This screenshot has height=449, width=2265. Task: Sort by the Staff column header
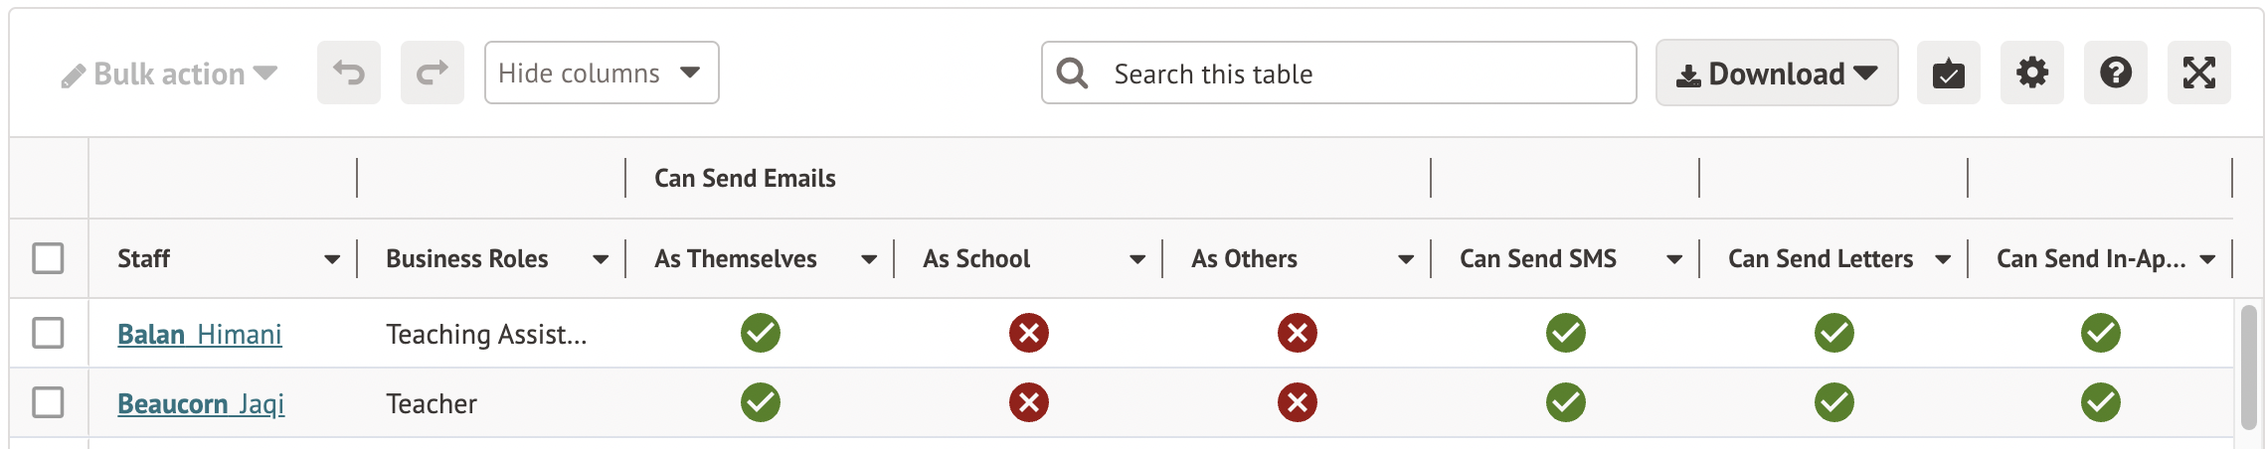tap(144, 259)
